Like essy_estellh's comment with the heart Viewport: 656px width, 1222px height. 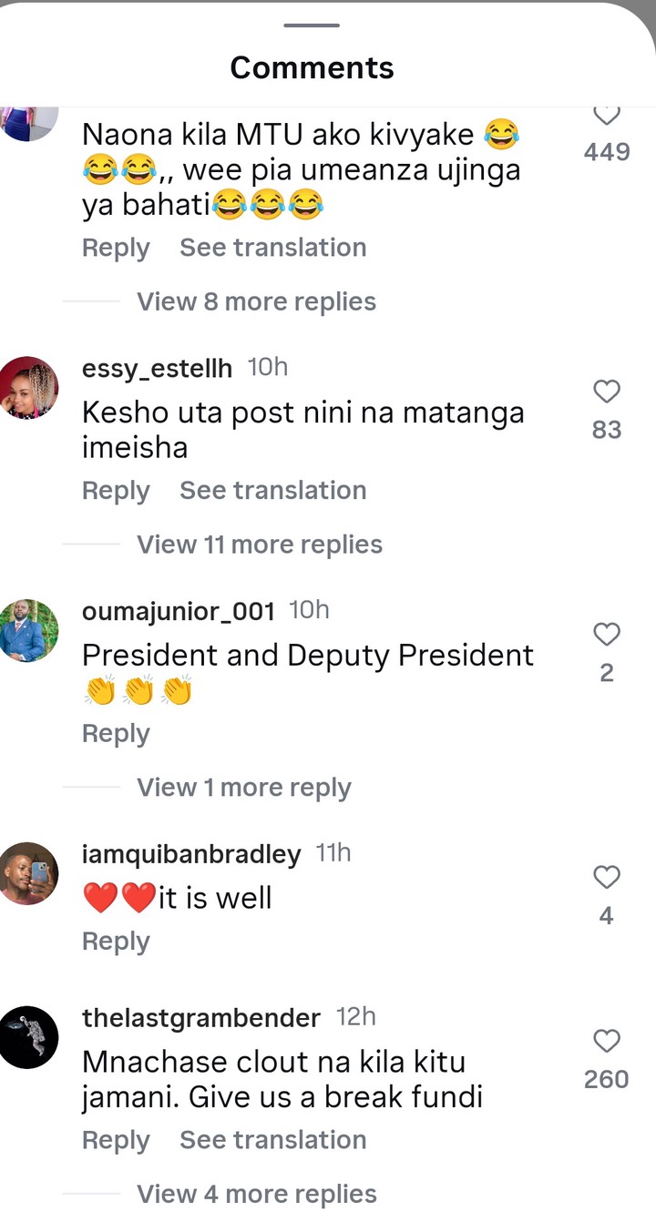(x=606, y=392)
